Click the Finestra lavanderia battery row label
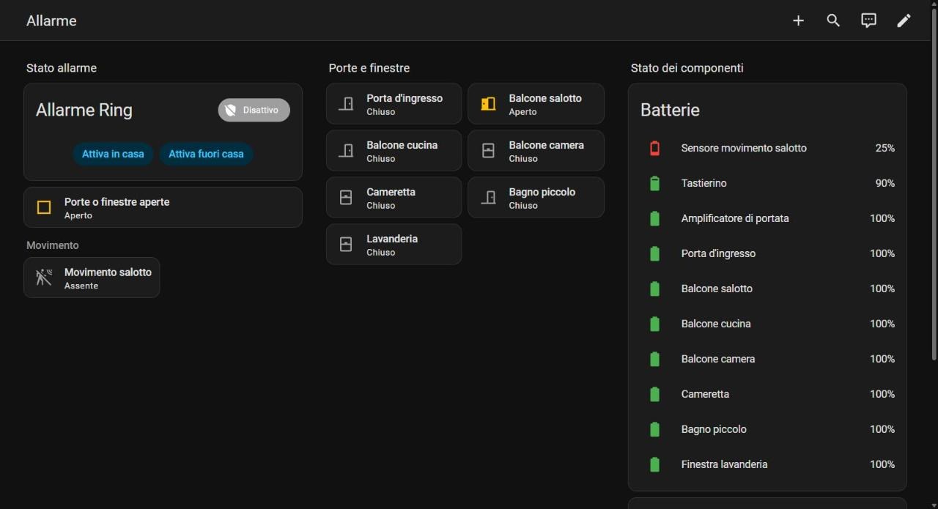938x509 pixels. pyautogui.click(x=724, y=464)
